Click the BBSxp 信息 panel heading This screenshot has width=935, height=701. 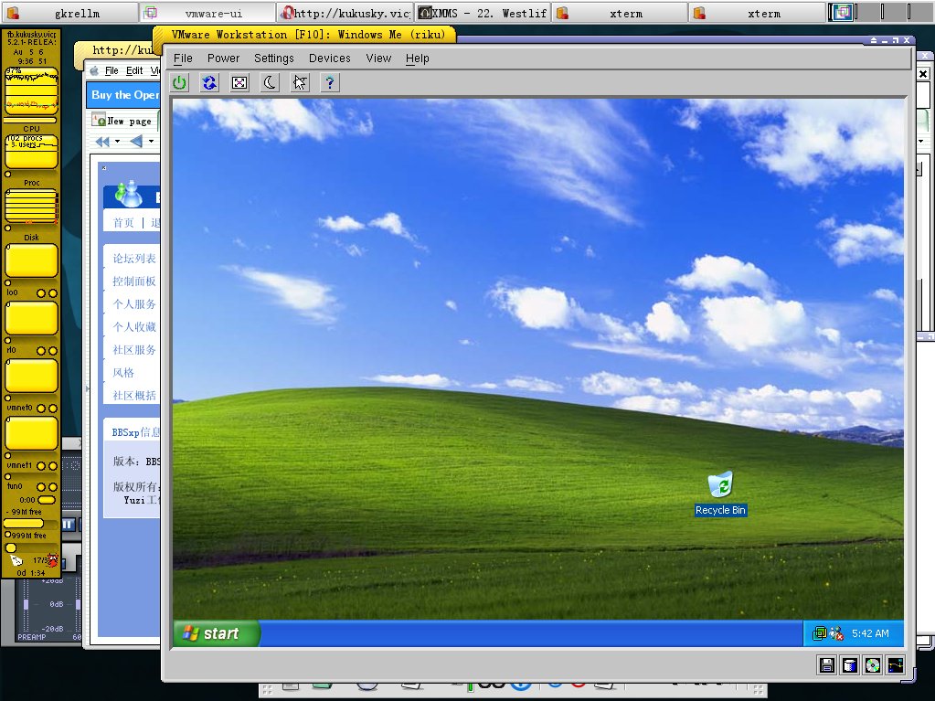[x=135, y=432]
